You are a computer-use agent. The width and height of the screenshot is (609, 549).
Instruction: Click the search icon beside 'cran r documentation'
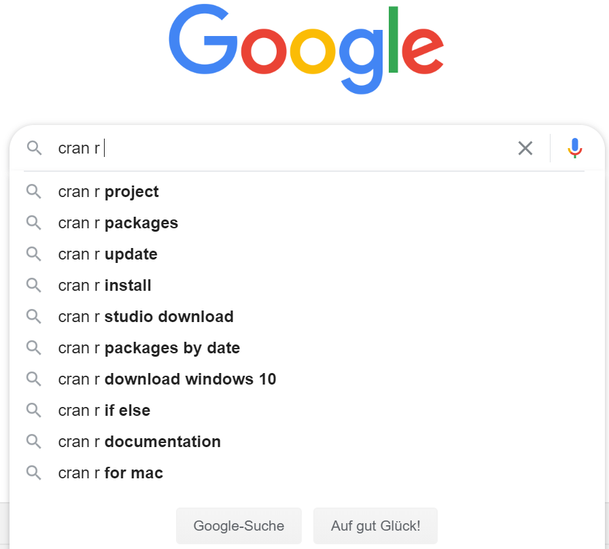tap(34, 442)
